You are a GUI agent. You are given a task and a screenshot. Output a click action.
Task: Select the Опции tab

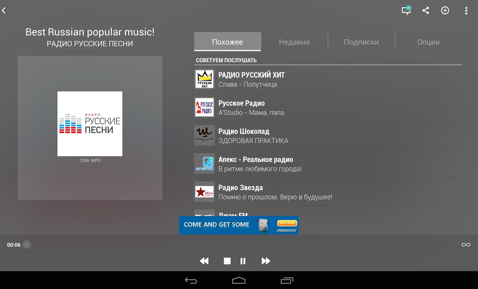[x=428, y=42]
